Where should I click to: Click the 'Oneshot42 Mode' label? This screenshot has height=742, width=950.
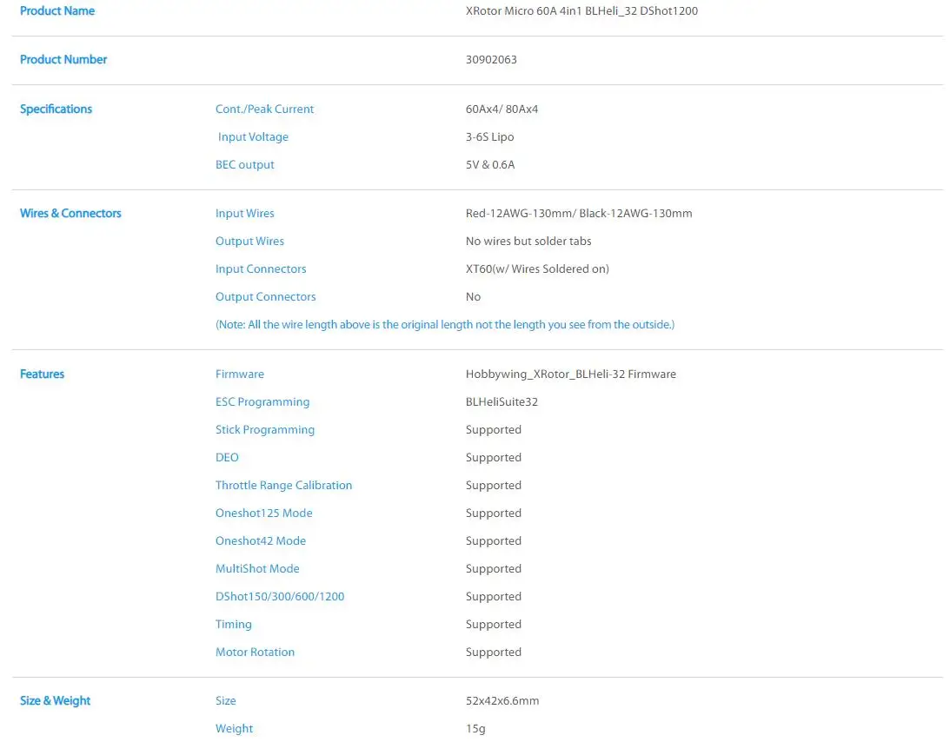coord(261,541)
